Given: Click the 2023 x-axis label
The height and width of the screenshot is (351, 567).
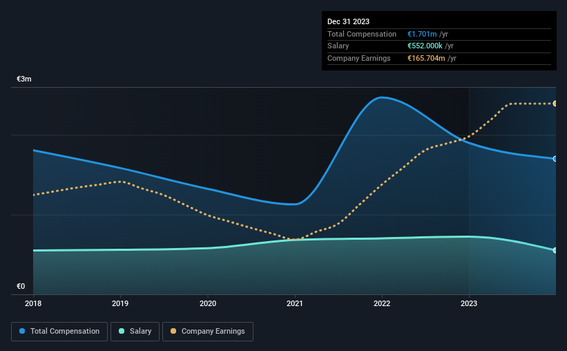Looking at the screenshot, I should click(469, 303).
